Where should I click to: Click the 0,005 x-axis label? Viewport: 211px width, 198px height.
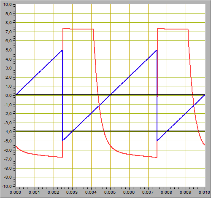110,193
